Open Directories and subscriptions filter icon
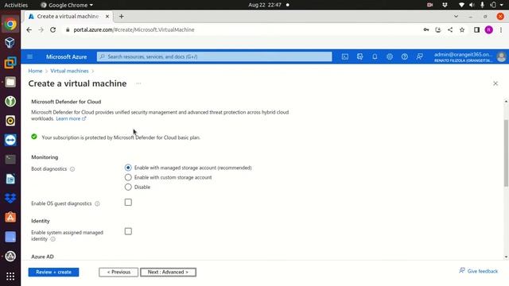Viewport: 509px width, 286px height. [359, 56]
